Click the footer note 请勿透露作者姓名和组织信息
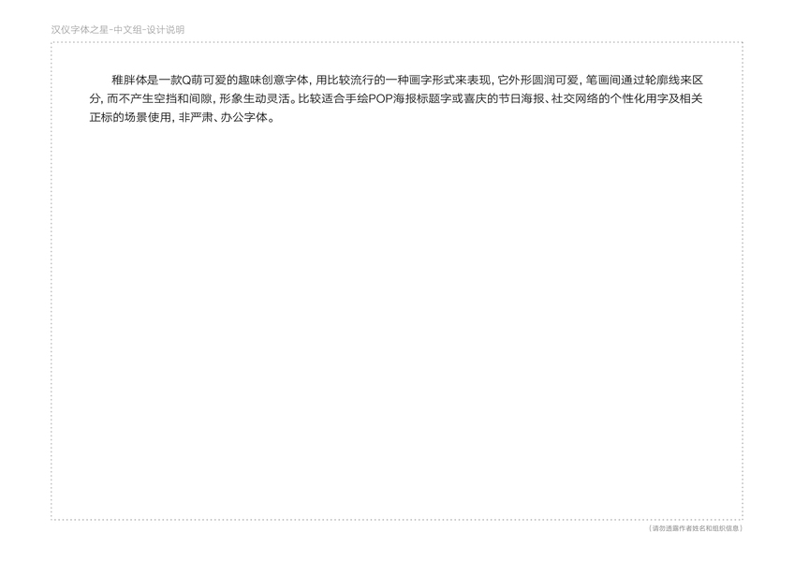Image resolution: width=794 pixels, height=562 pixels. 696,528
